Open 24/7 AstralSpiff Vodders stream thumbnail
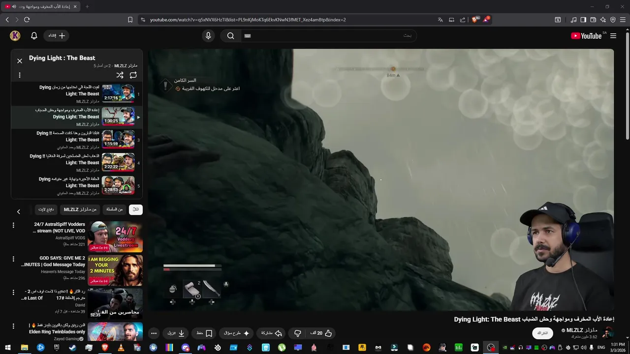Screen dimensions: 630x354 (115, 236)
